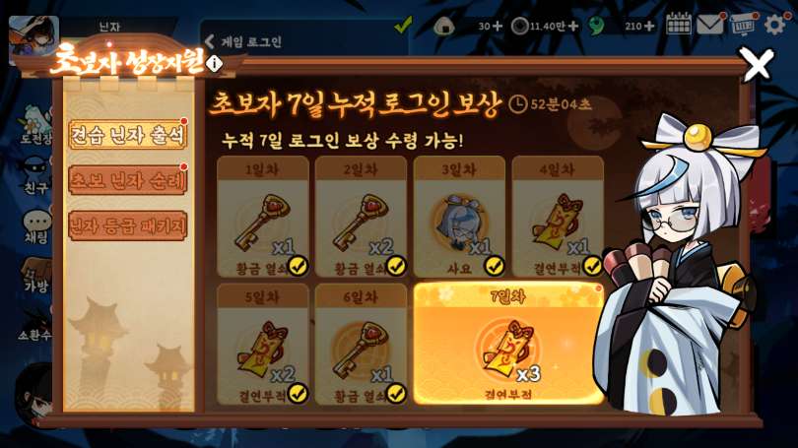Select the 초보 닌자 순례 tab
This screenshot has width=798, height=448.
point(128,180)
